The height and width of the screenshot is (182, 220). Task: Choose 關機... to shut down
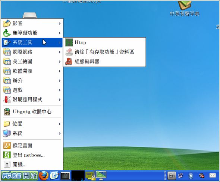pyautogui.click(x=32, y=165)
